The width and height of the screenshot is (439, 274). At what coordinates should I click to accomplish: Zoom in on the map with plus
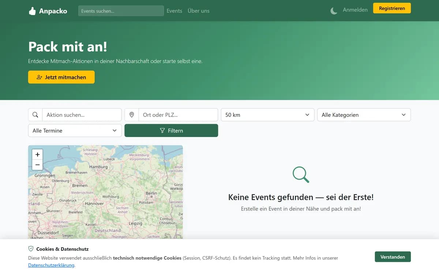37,154
